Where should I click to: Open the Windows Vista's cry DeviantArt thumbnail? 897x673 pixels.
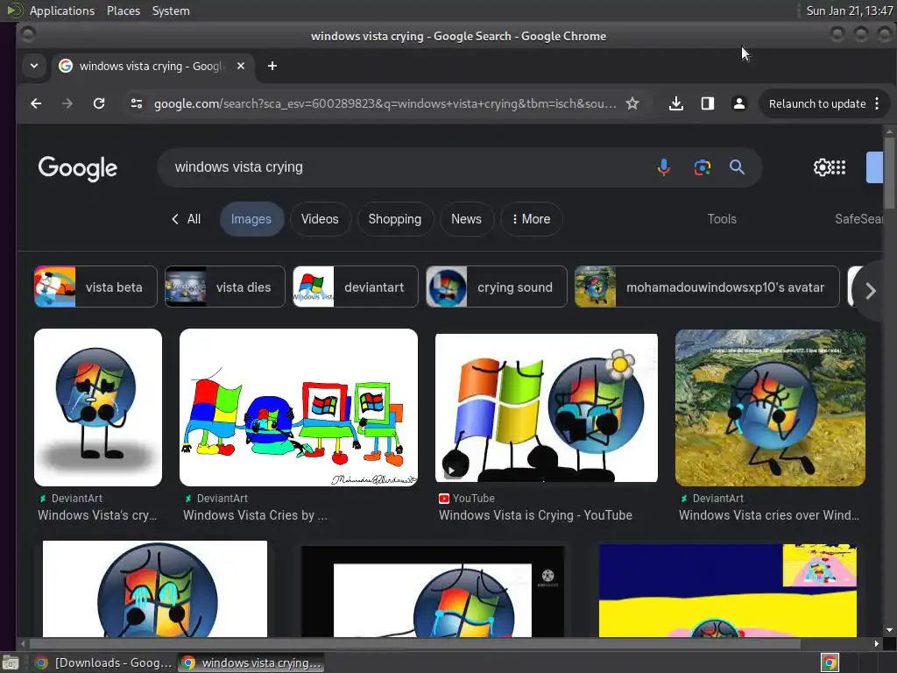click(x=98, y=407)
